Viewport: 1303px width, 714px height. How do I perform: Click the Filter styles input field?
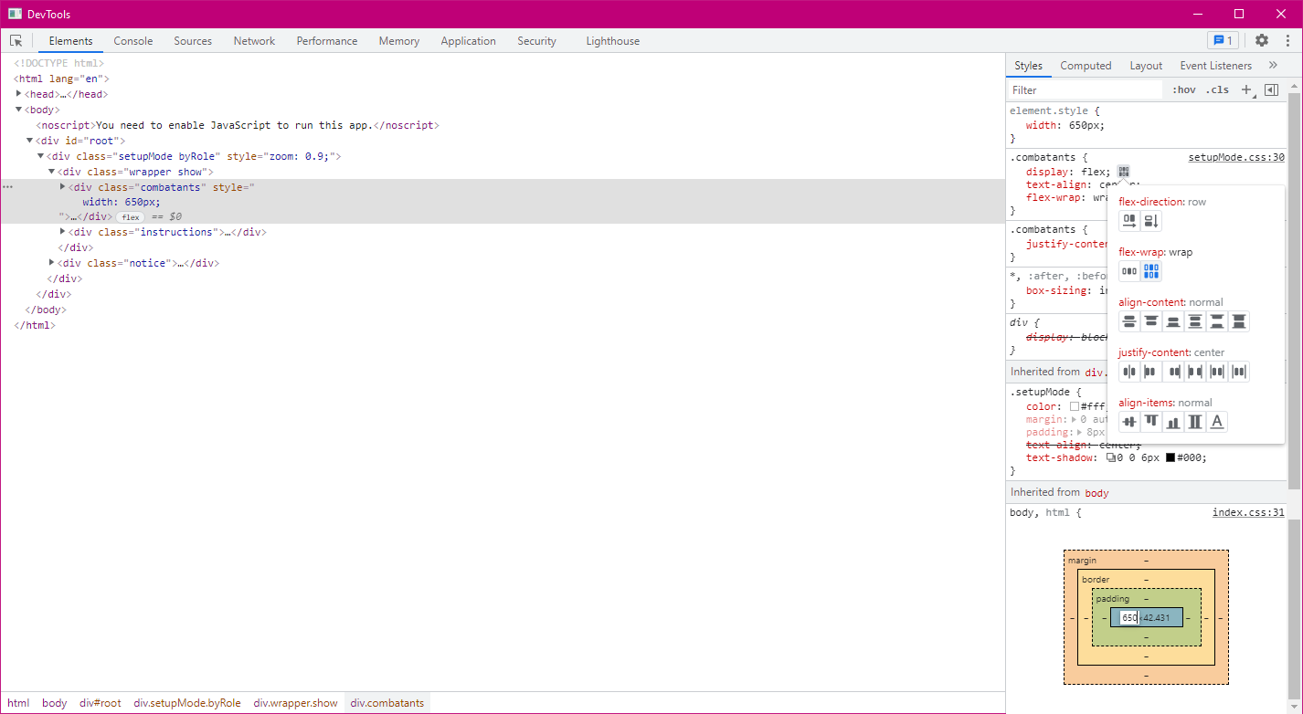click(x=1085, y=90)
